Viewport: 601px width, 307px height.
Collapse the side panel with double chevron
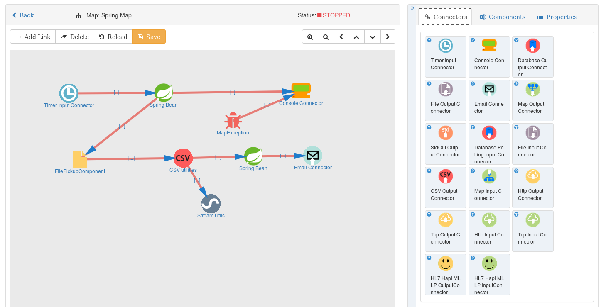[412, 8]
